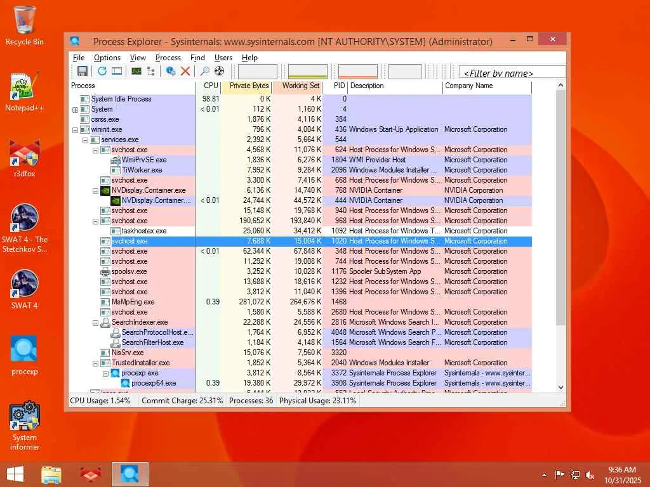Click the Refresh Now toolbar icon
Image resolution: width=650 pixels, height=487 pixels.
pos(102,71)
